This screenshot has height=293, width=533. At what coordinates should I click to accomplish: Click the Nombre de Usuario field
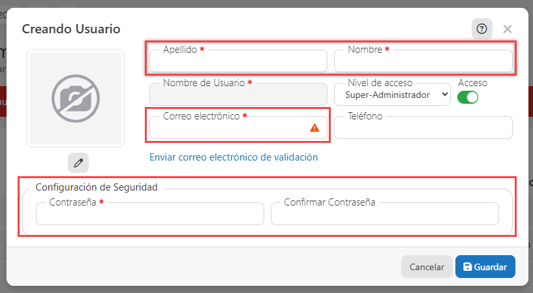[x=238, y=95]
